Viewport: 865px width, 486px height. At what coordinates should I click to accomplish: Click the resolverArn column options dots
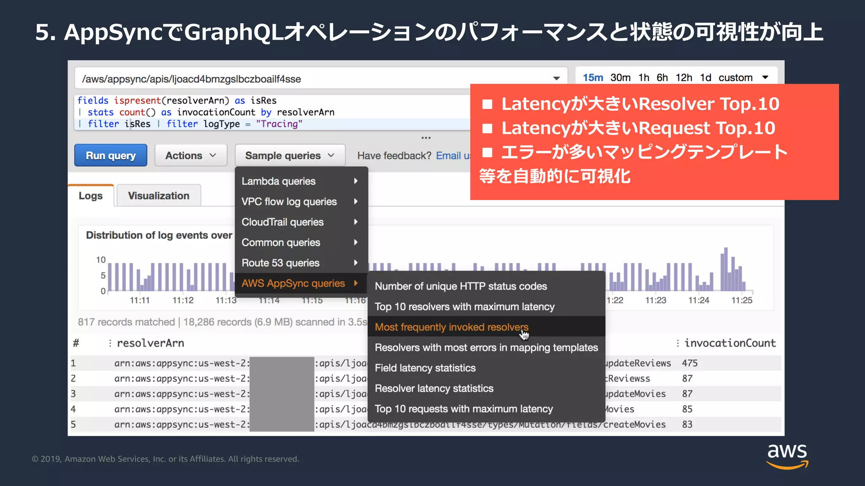tap(110, 343)
